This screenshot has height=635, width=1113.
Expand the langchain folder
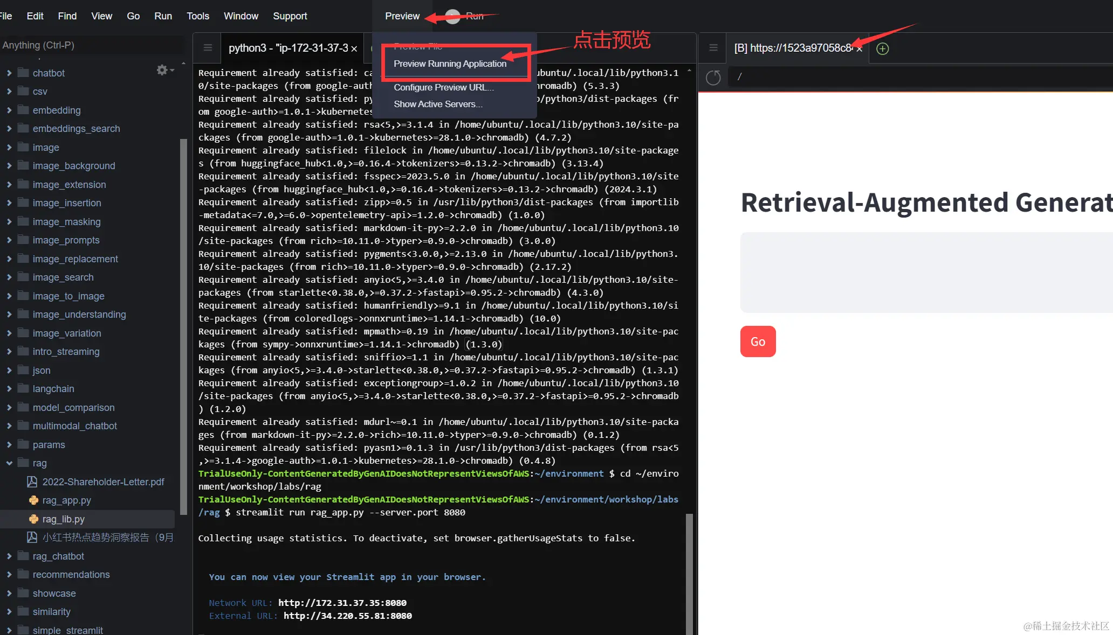pyautogui.click(x=9, y=389)
